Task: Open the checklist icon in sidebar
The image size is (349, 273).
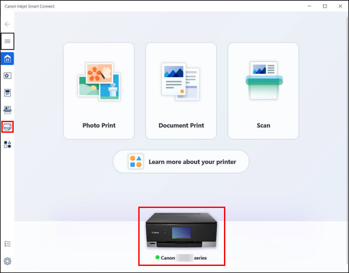Action: (8, 244)
